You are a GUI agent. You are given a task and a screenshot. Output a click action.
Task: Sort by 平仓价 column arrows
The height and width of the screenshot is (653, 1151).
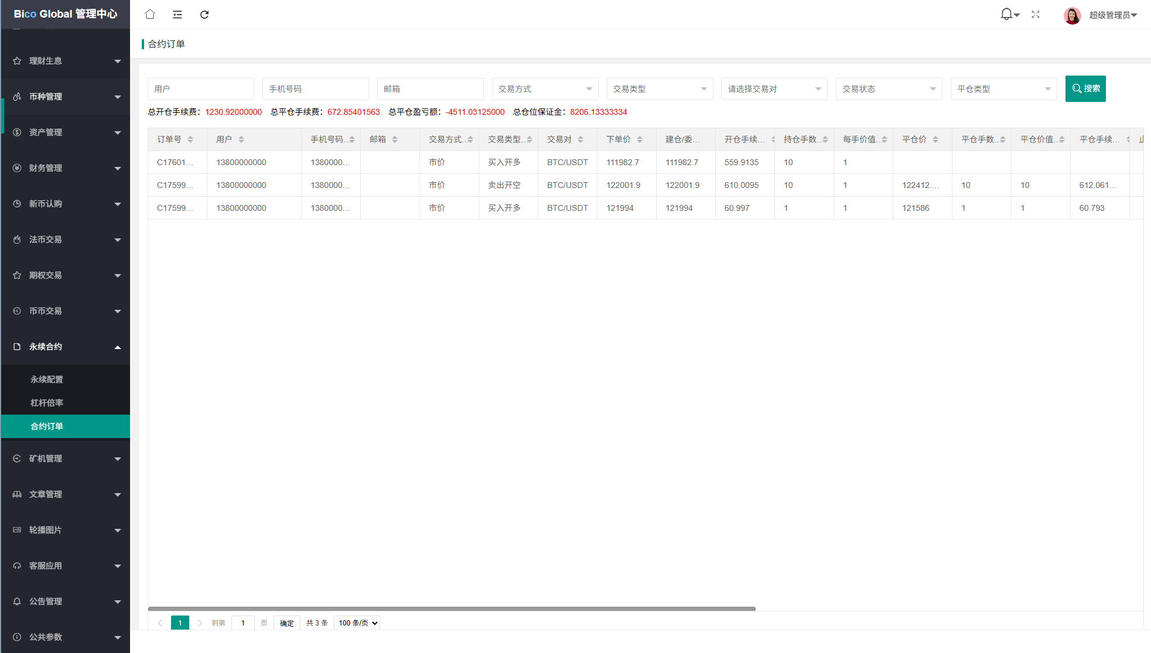[935, 139]
